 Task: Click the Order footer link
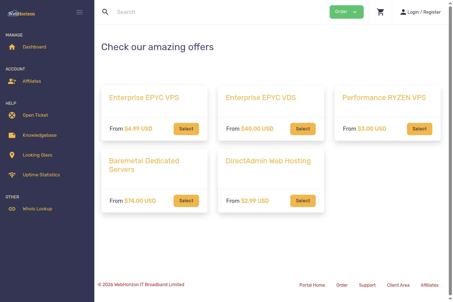click(x=342, y=285)
